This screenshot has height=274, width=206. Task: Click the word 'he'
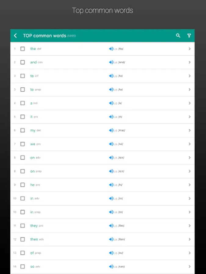pyautogui.click(x=32, y=185)
